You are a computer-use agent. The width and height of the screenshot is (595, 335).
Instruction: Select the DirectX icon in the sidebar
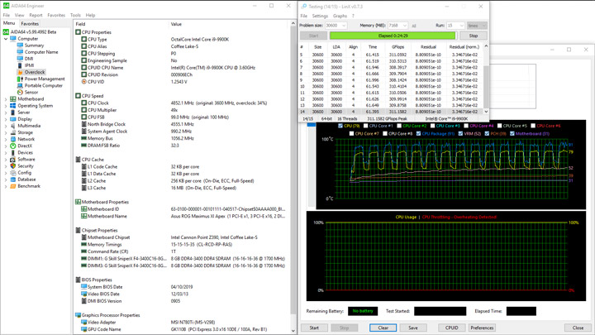click(13, 146)
